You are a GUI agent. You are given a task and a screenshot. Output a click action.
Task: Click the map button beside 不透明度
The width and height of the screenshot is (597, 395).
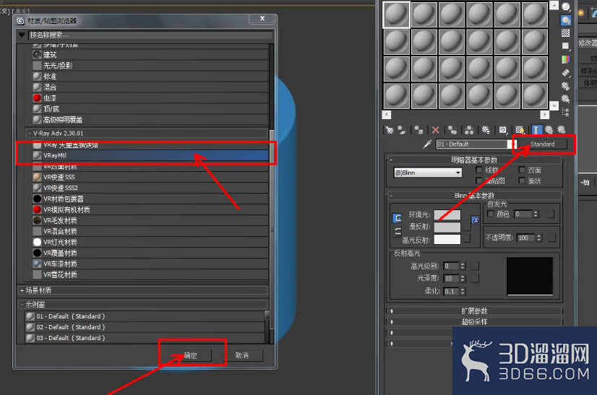(551, 238)
